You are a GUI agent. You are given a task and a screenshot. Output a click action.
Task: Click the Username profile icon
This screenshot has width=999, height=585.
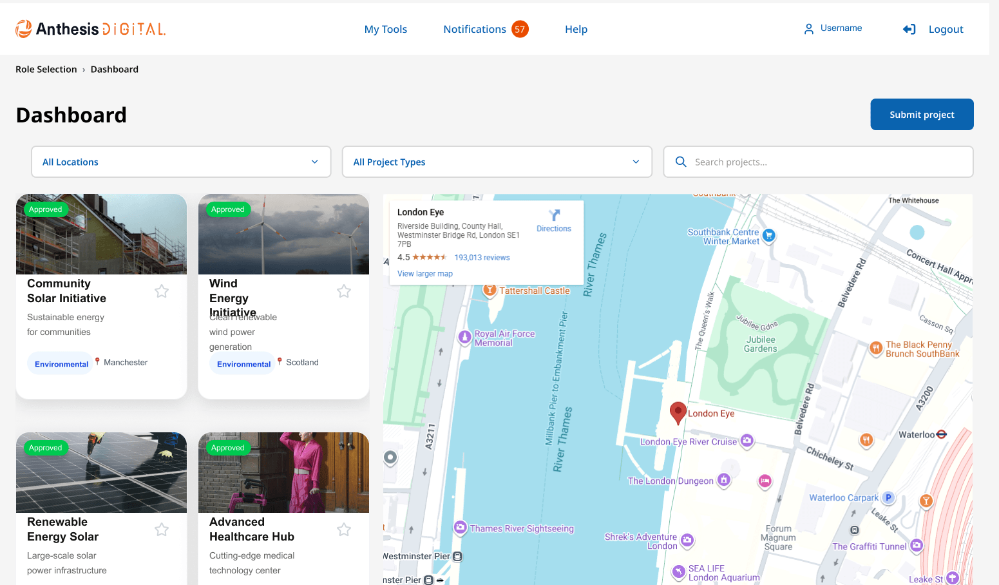point(809,29)
